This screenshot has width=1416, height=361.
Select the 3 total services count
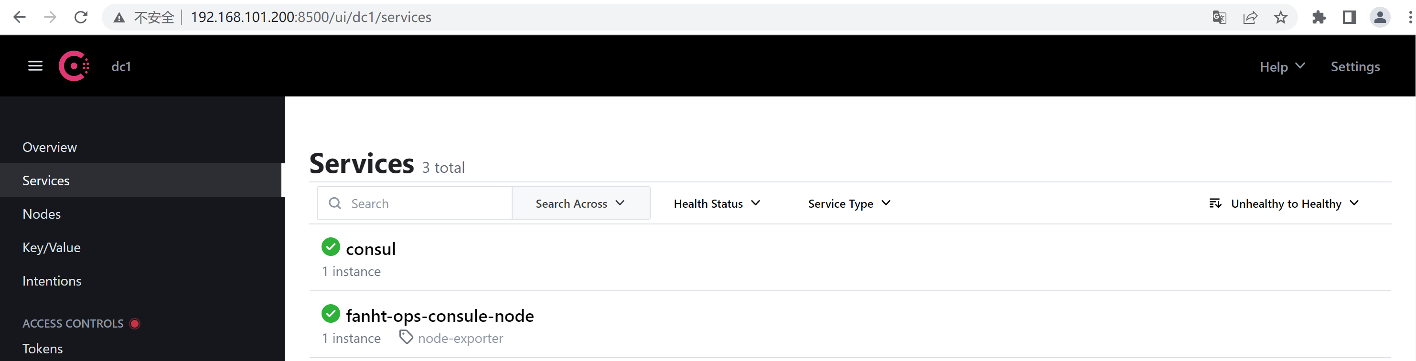coord(443,168)
